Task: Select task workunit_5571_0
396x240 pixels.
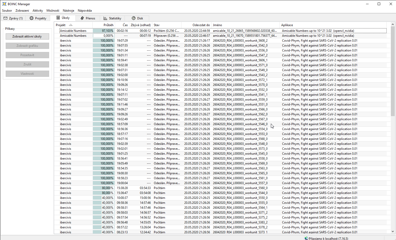Action: tap(240, 65)
